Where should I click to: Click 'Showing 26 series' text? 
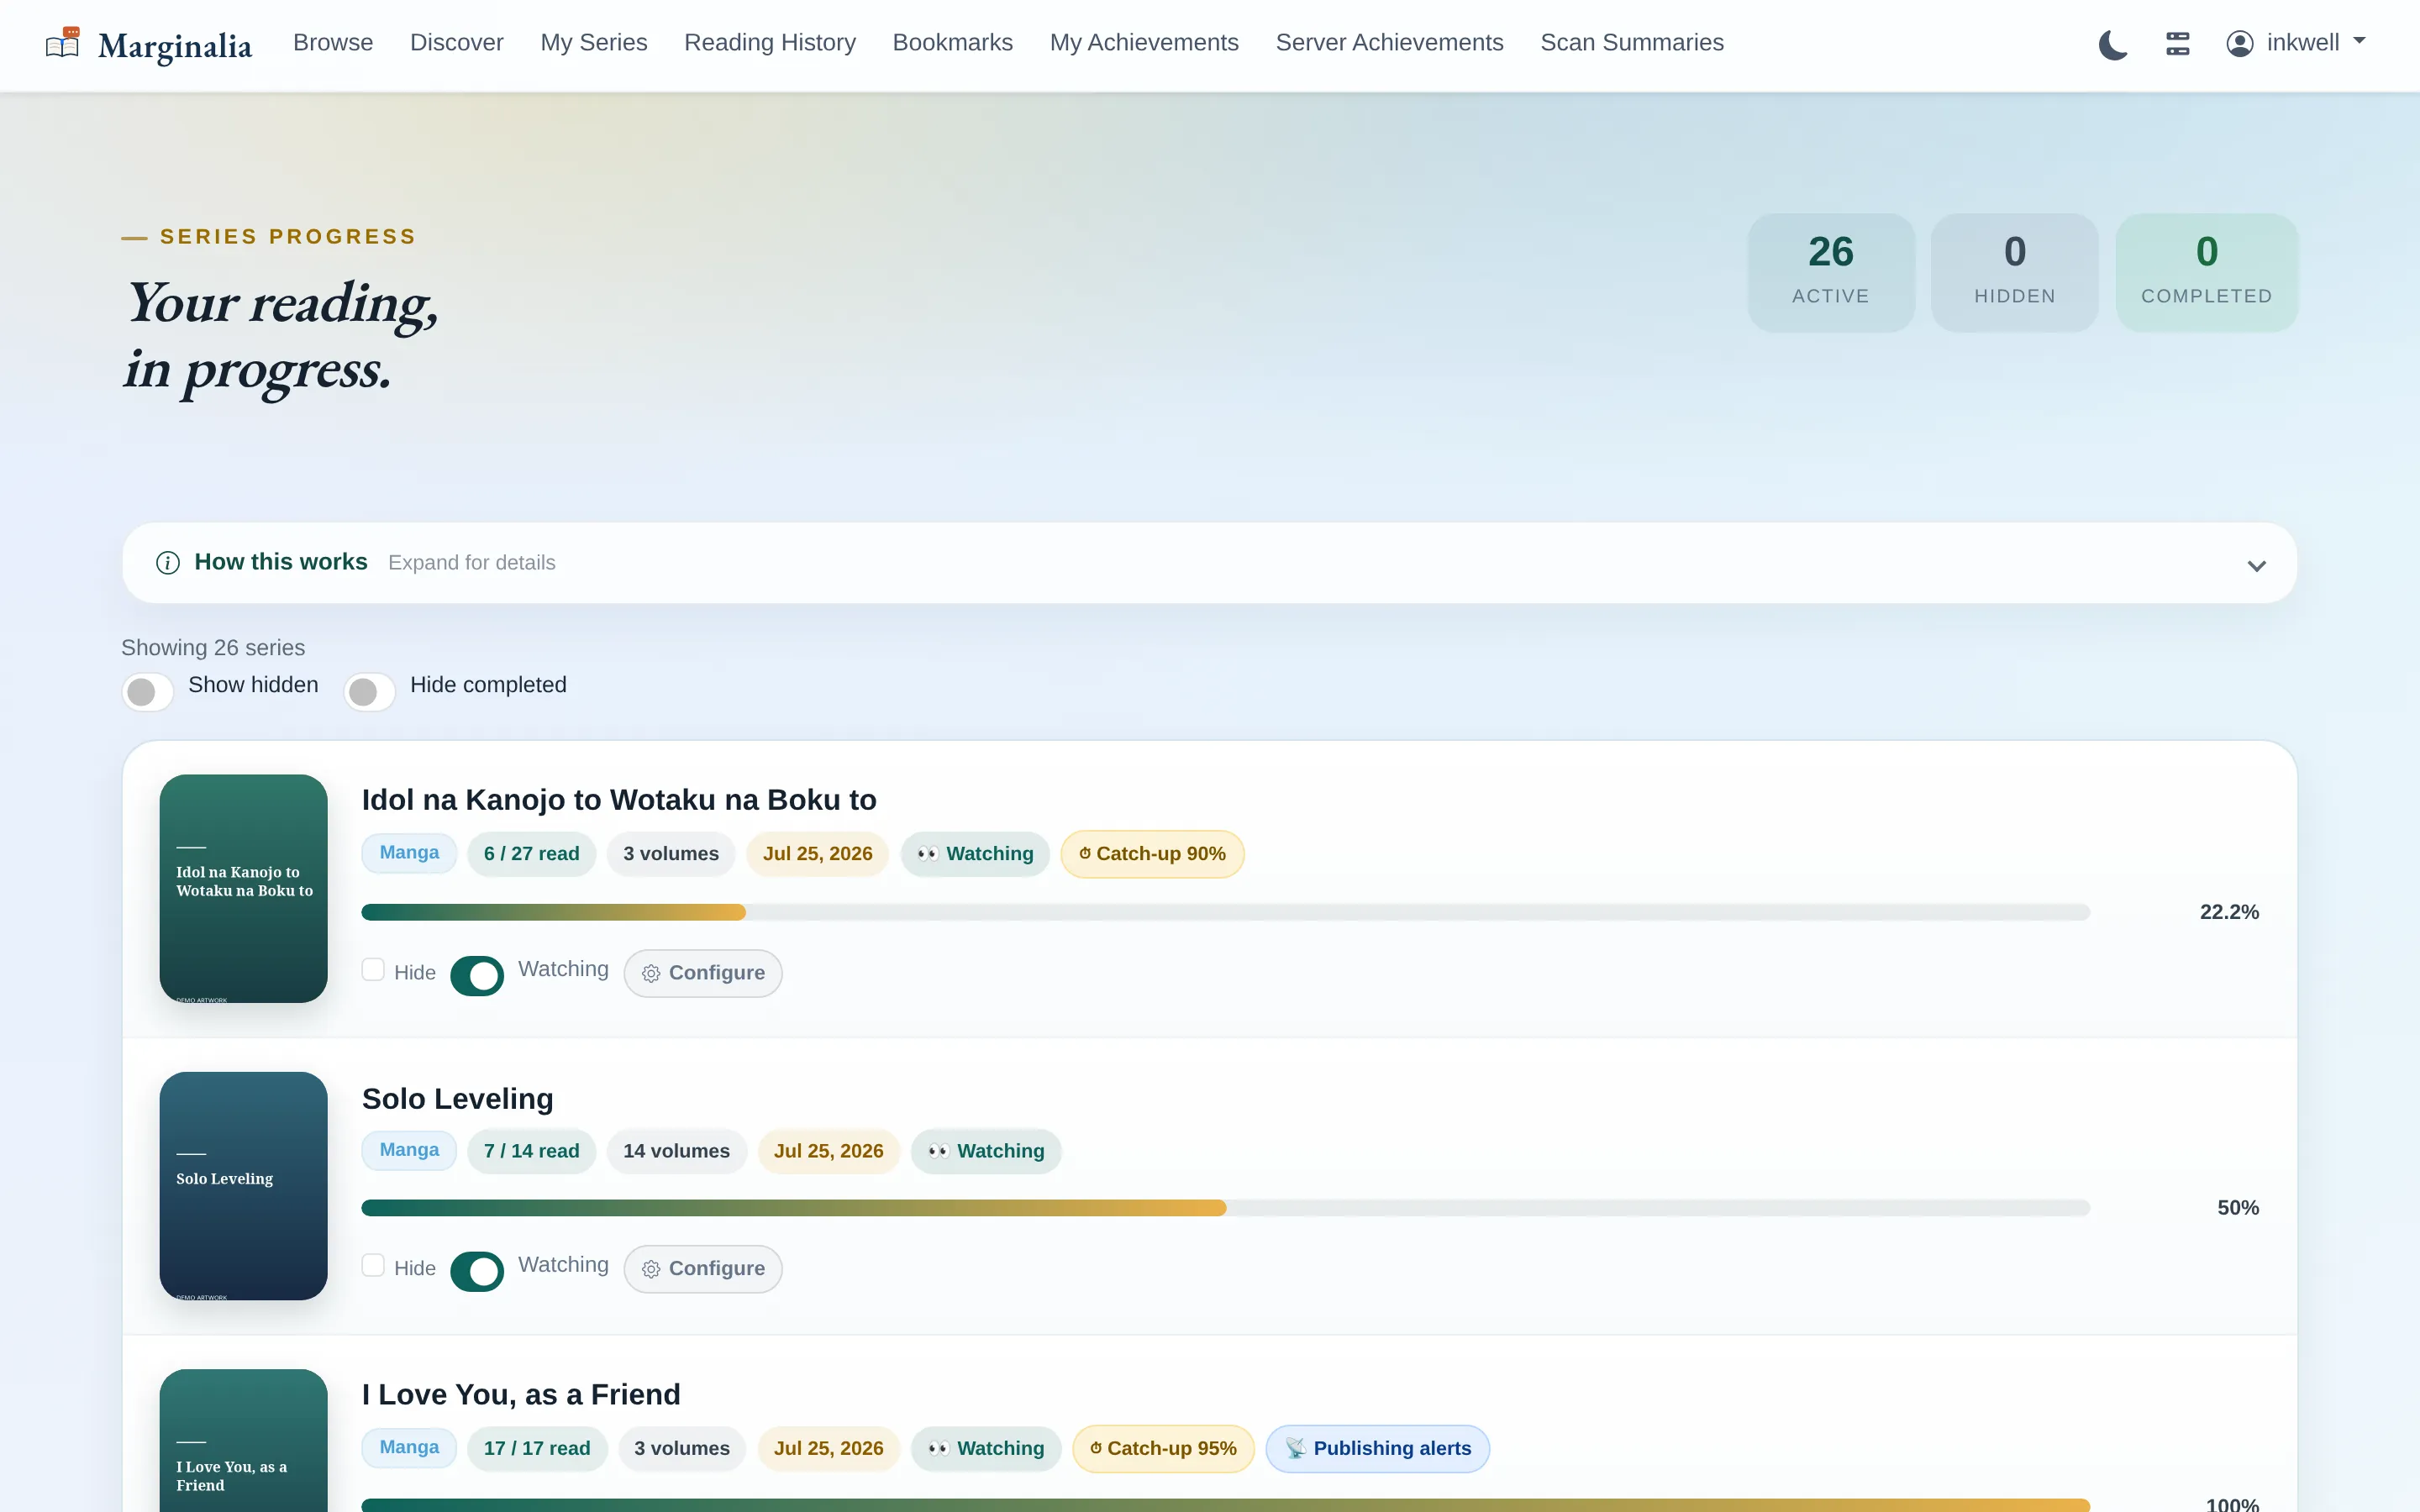coord(213,648)
